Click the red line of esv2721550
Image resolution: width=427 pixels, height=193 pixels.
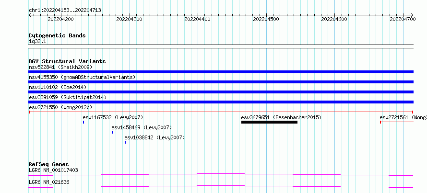click(221, 112)
